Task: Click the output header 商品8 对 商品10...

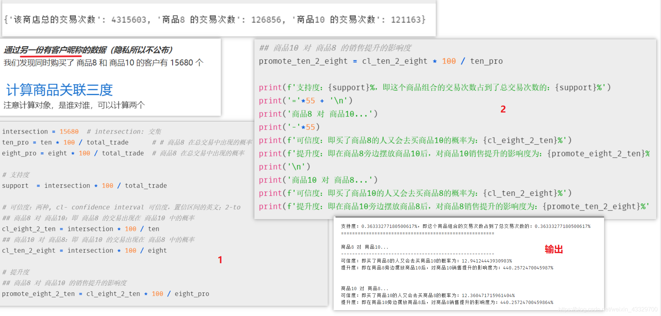Action: point(365,247)
